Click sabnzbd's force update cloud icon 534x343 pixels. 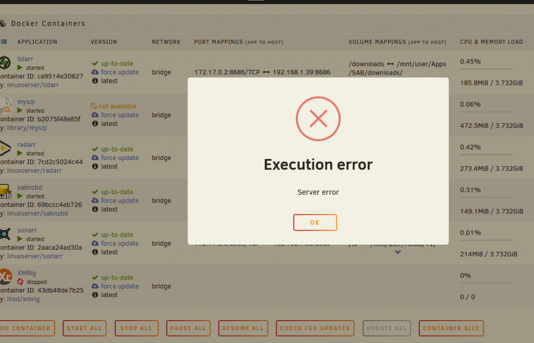tap(95, 201)
